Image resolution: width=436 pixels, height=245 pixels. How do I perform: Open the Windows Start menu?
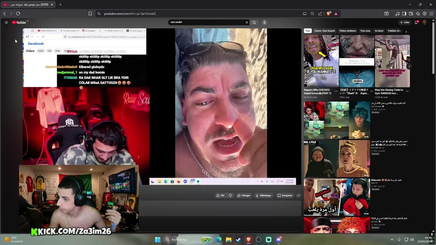(x=158, y=240)
